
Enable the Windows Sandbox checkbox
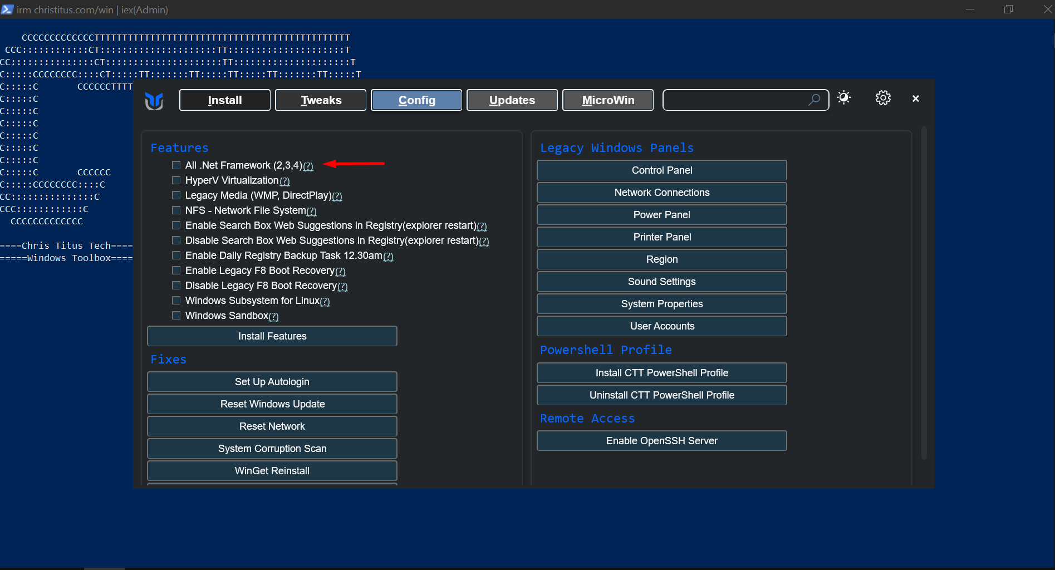pos(176,316)
